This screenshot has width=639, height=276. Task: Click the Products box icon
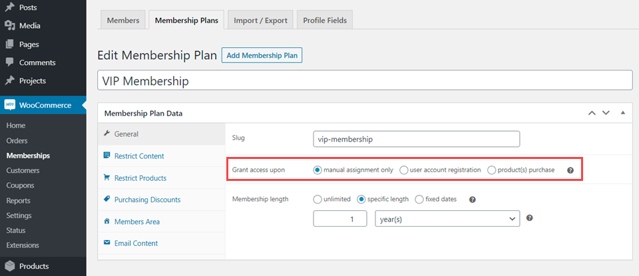pyautogui.click(x=10, y=266)
